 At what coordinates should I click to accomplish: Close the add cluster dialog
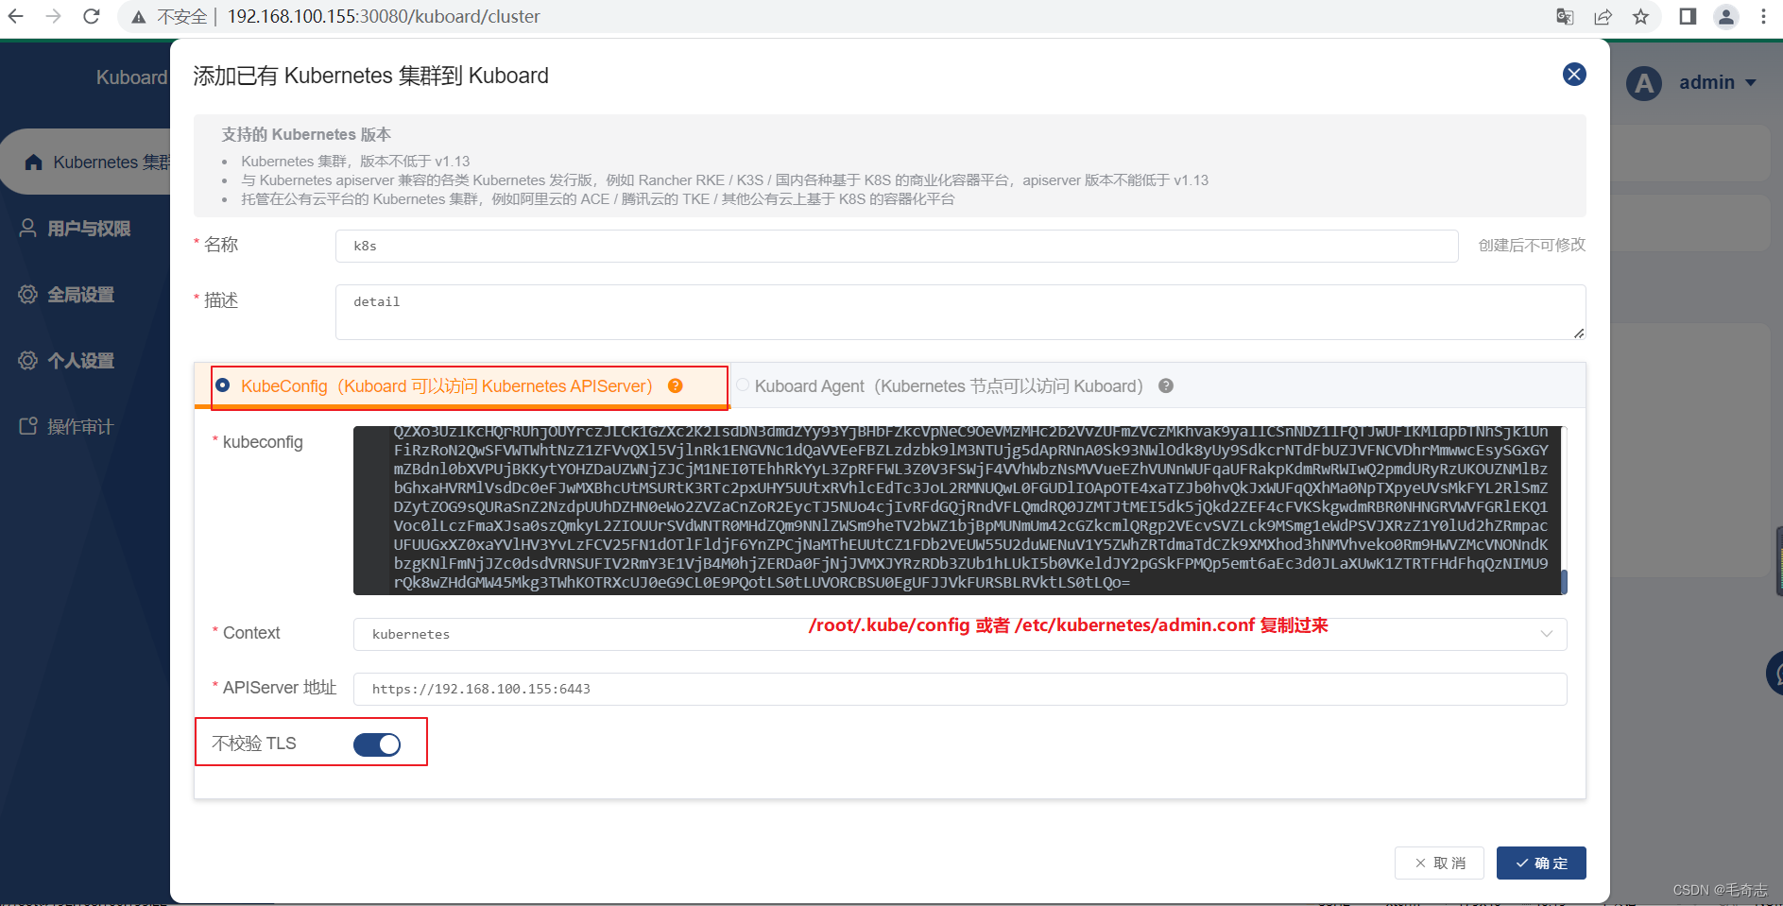pos(1574,75)
